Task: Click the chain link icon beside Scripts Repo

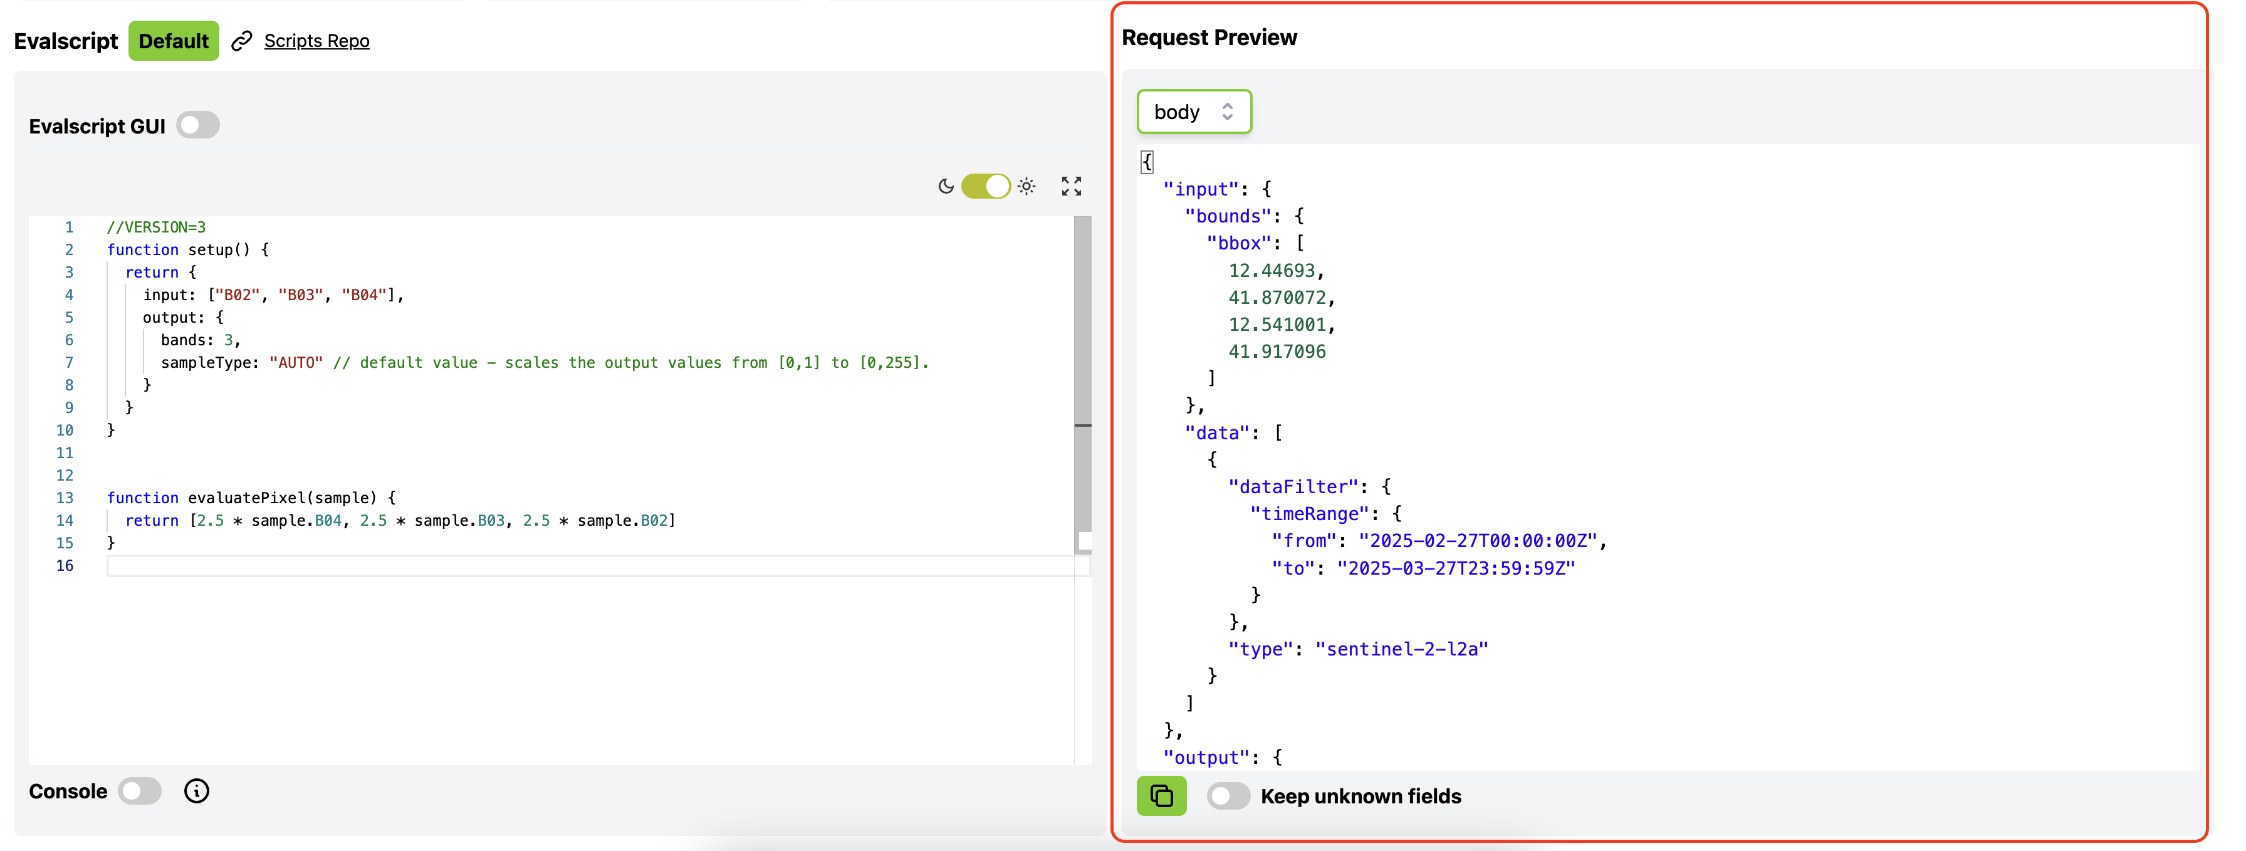Action: pyautogui.click(x=241, y=41)
